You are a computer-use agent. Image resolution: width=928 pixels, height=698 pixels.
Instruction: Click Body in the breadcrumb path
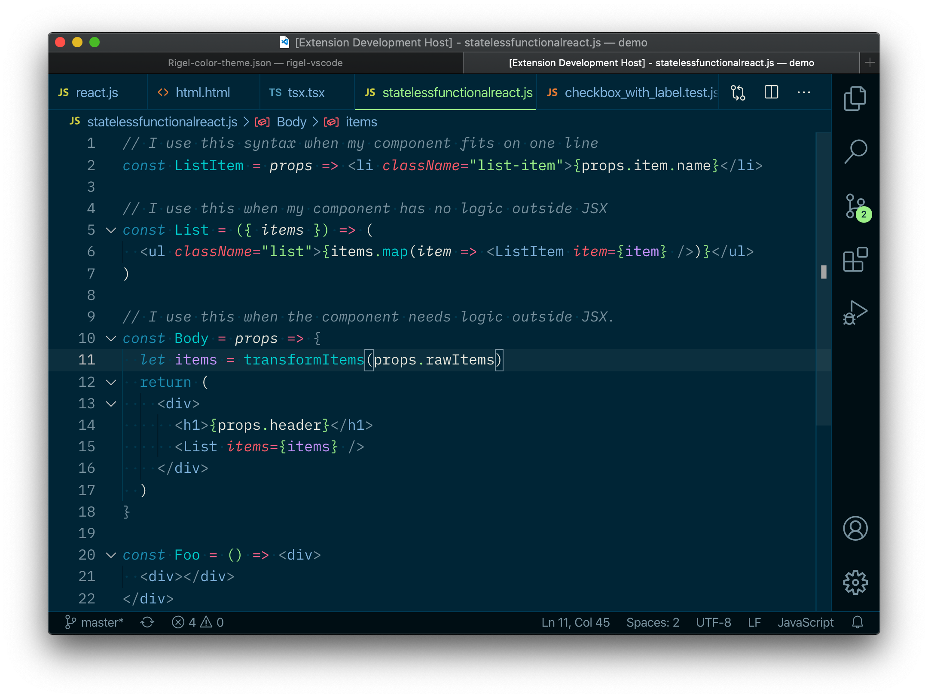pyautogui.click(x=291, y=122)
